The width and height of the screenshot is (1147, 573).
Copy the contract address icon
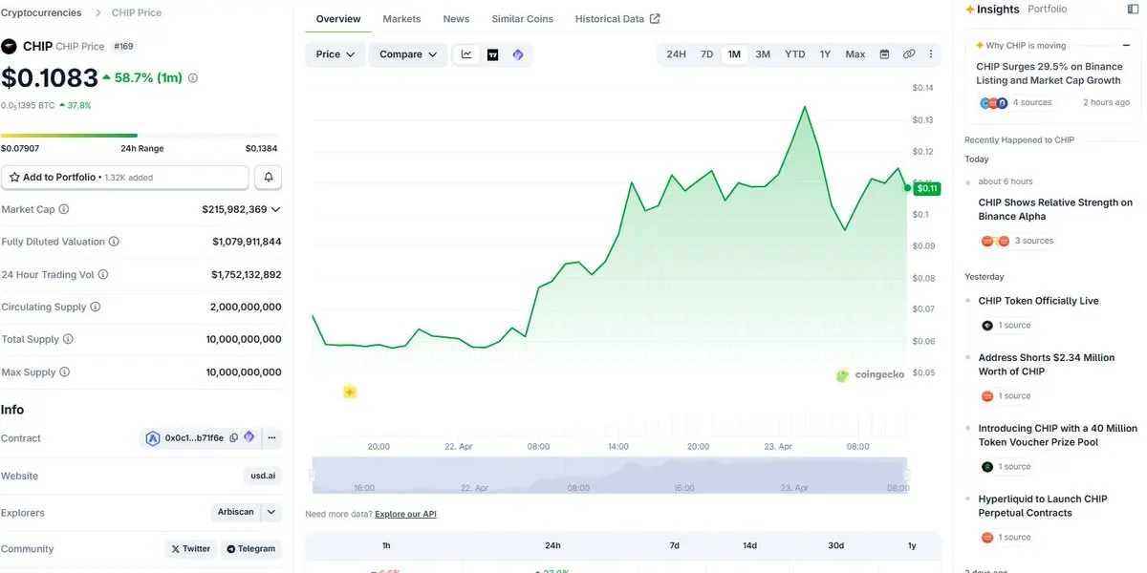(234, 438)
